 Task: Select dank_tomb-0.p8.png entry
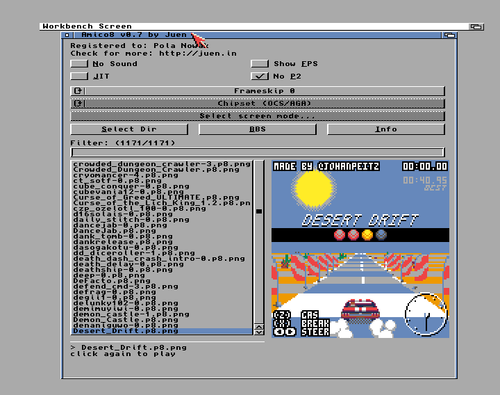162,236
